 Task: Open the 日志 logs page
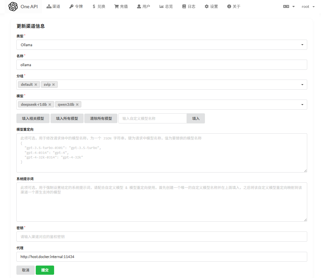pos(189,7)
